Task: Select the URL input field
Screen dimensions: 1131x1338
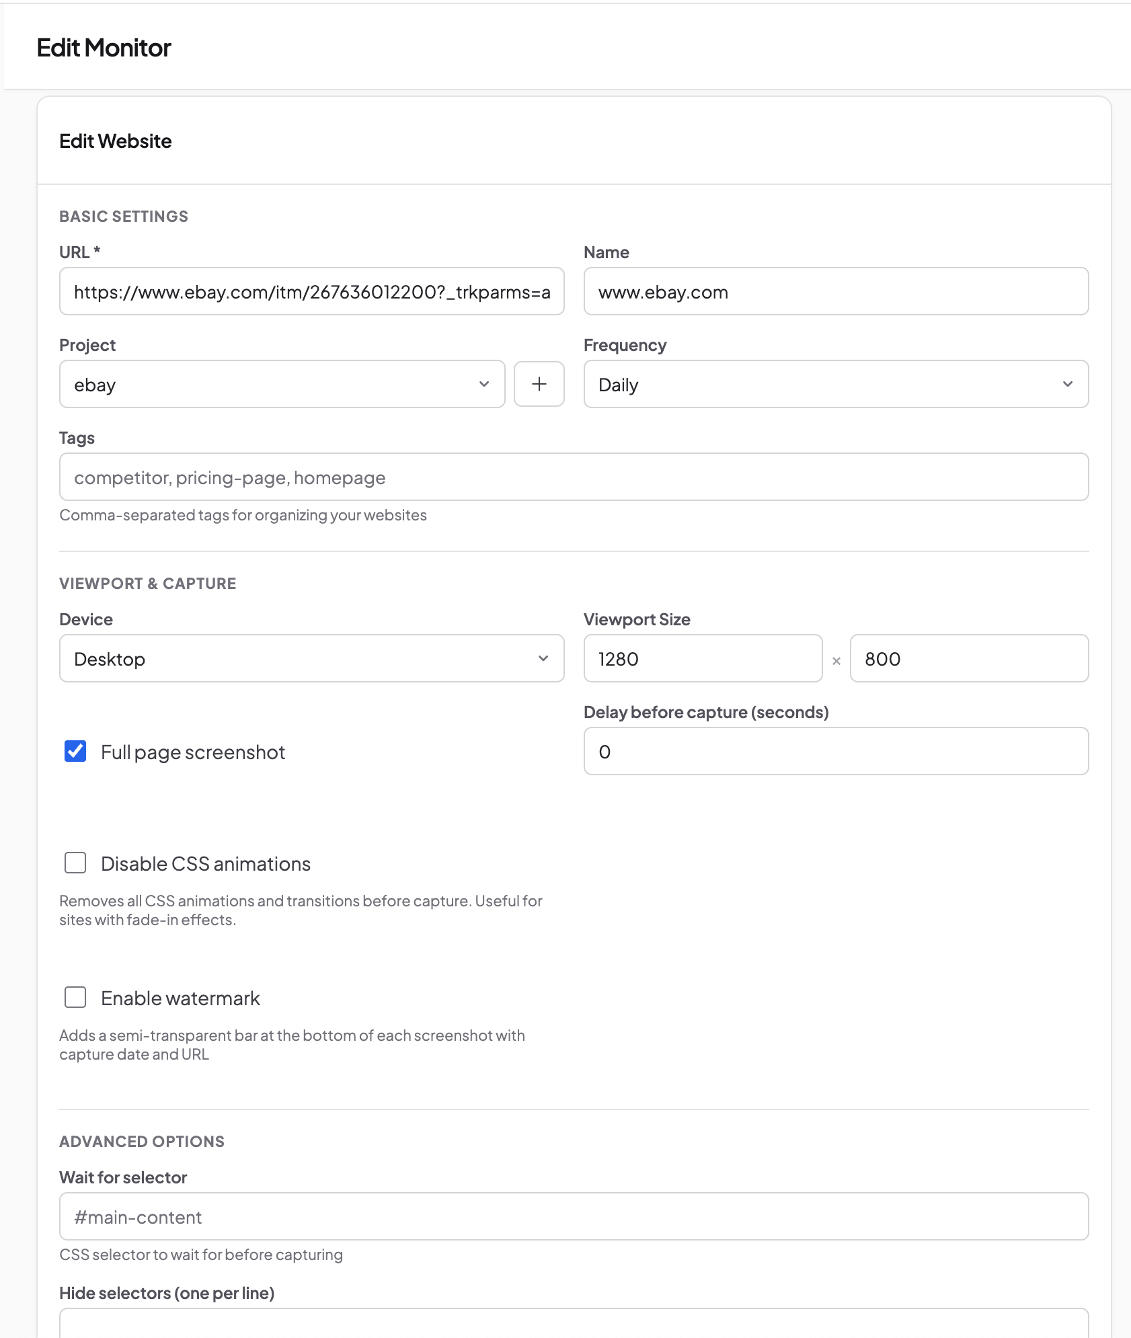Action: tap(311, 291)
